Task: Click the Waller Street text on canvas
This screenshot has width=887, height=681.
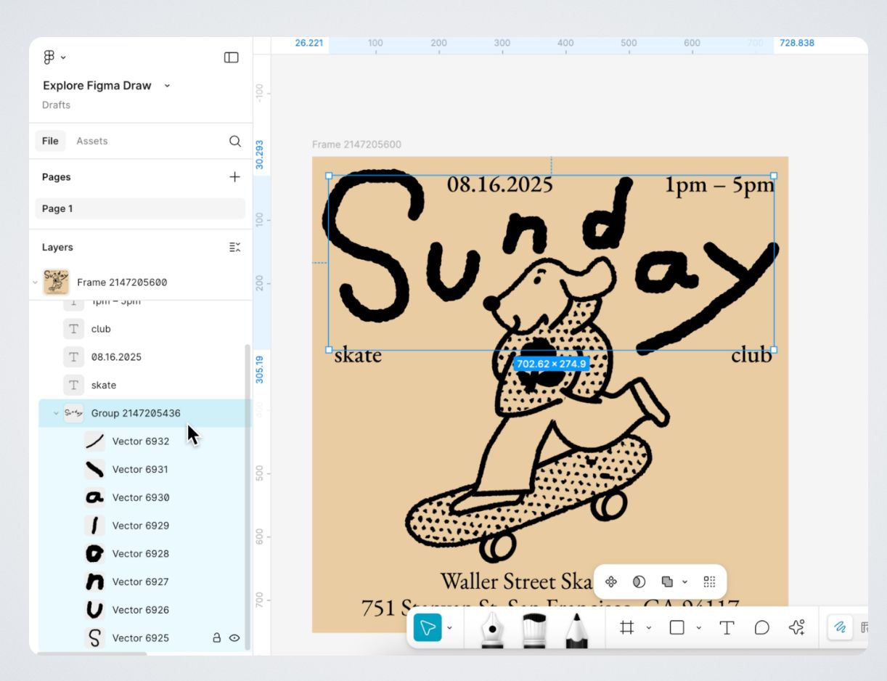Action: click(x=515, y=581)
